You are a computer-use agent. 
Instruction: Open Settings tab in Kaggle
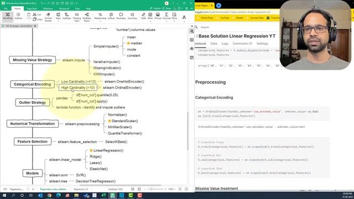[x=262, y=44]
